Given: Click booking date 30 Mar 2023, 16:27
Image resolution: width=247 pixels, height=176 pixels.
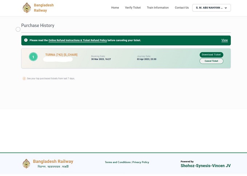Looking at the screenshot, I should pyautogui.click(x=101, y=59).
